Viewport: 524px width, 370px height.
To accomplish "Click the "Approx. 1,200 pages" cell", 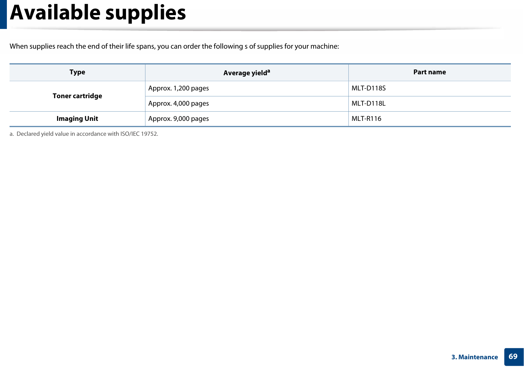I will pos(179,88).
